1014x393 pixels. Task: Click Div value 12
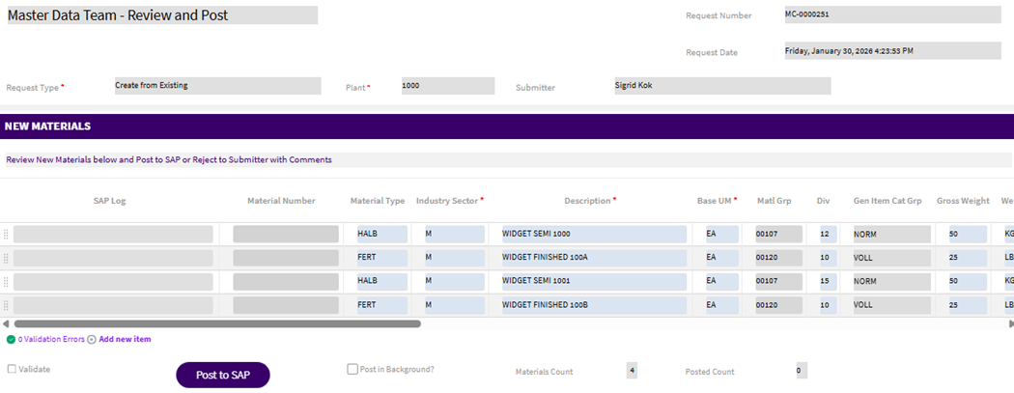tap(829, 234)
